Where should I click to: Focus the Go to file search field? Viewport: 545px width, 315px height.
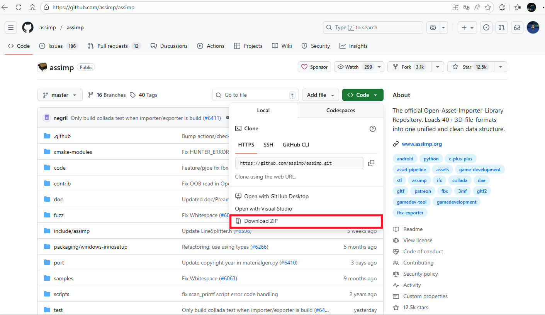click(x=256, y=95)
